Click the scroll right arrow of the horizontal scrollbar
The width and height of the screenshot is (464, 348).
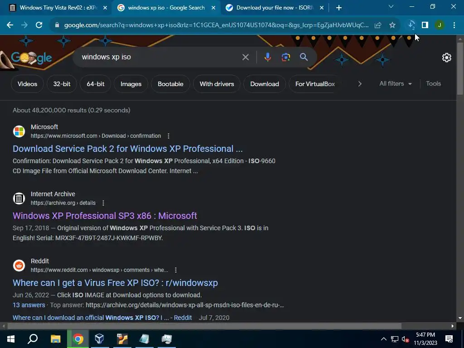[453, 326]
